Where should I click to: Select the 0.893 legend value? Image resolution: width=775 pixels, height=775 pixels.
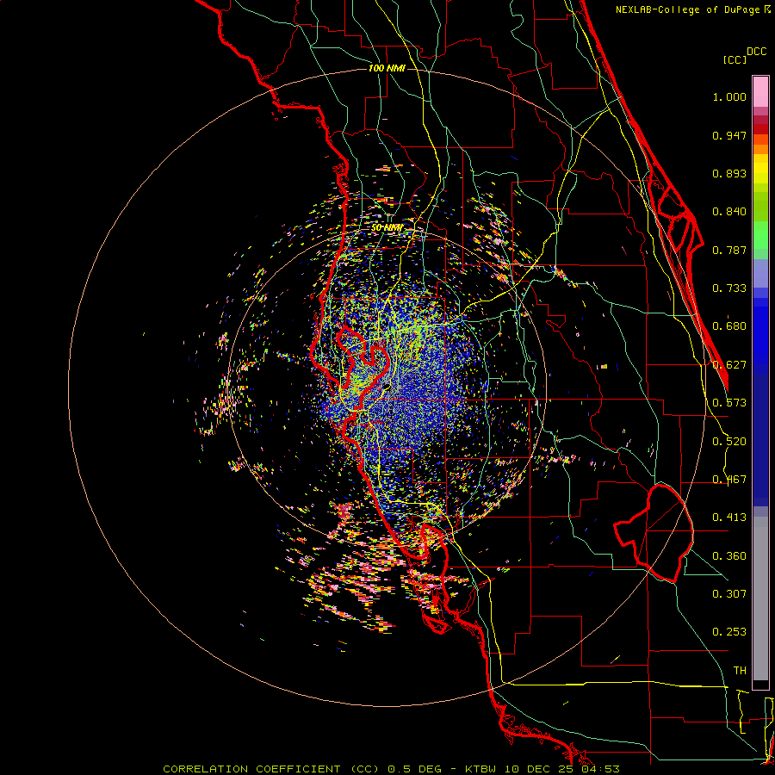(729, 173)
